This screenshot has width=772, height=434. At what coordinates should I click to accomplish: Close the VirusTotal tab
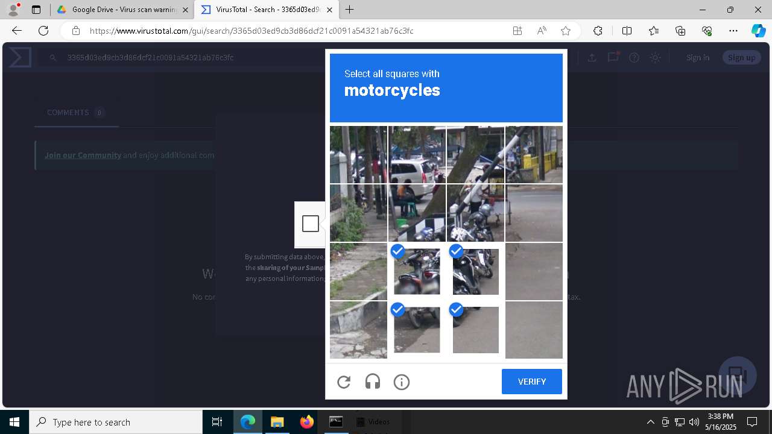coord(329,10)
